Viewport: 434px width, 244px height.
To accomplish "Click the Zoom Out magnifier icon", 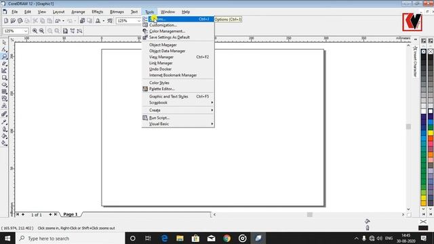I will point(41,31).
